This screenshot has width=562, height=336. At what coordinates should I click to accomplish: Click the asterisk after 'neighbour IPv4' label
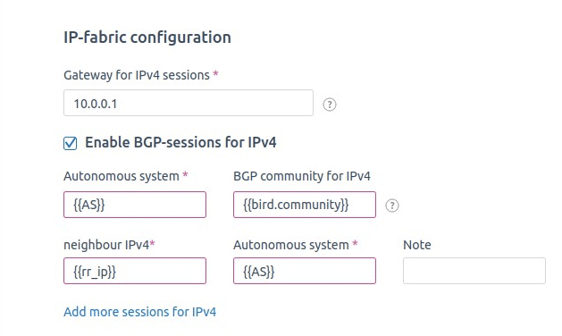(x=152, y=243)
